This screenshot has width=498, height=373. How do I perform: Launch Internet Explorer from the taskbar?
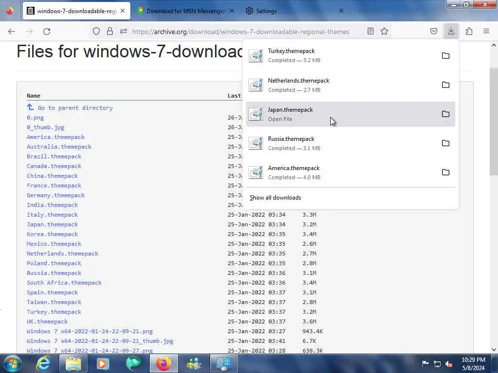coord(43,363)
